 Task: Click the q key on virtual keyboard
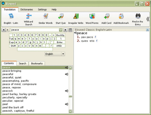click(x=15, y=39)
